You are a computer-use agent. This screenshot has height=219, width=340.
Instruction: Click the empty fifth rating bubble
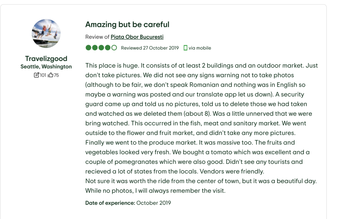point(114,48)
